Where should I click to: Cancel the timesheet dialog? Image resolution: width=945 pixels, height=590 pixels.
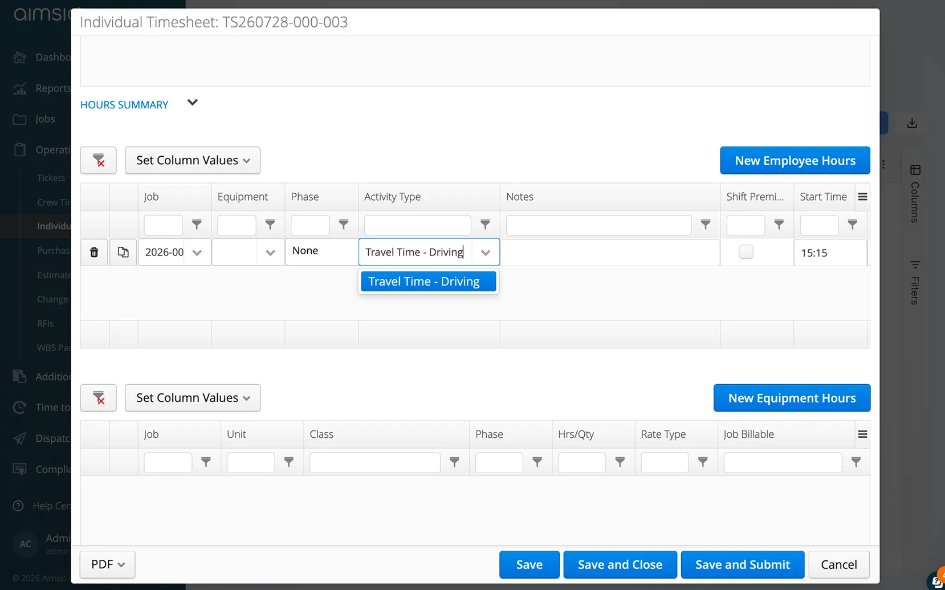pyautogui.click(x=838, y=564)
